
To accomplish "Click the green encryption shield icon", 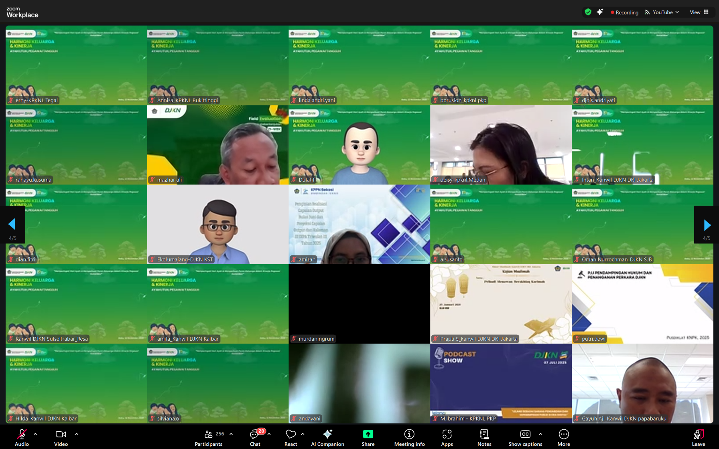I will (588, 12).
